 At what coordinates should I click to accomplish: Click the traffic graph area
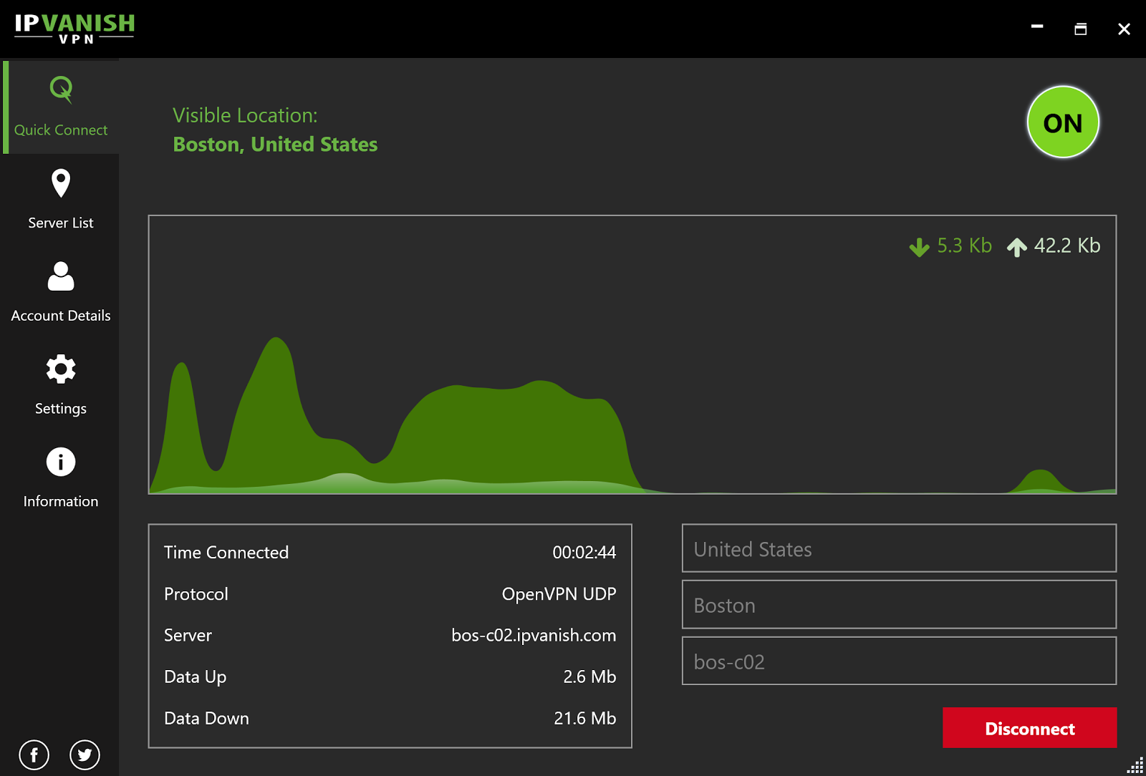(632, 354)
